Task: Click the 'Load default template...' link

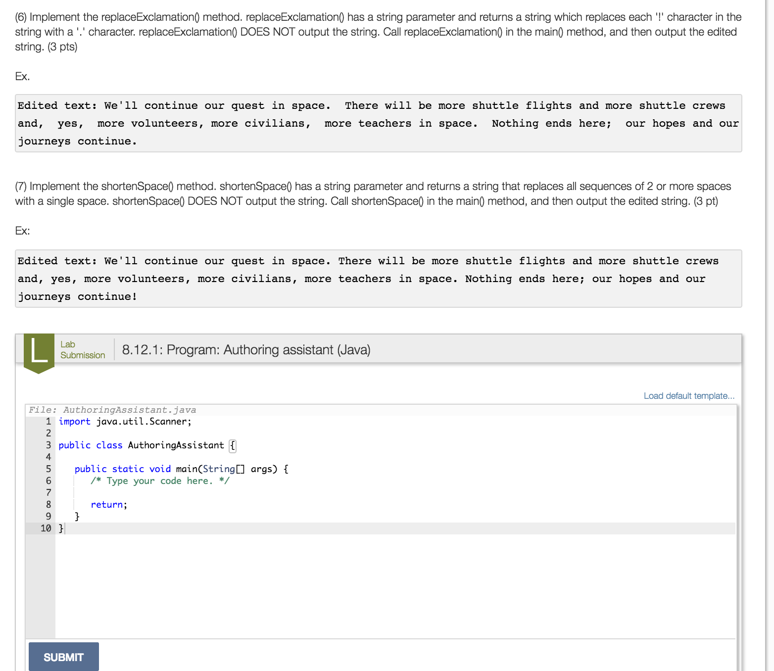Action: point(688,395)
